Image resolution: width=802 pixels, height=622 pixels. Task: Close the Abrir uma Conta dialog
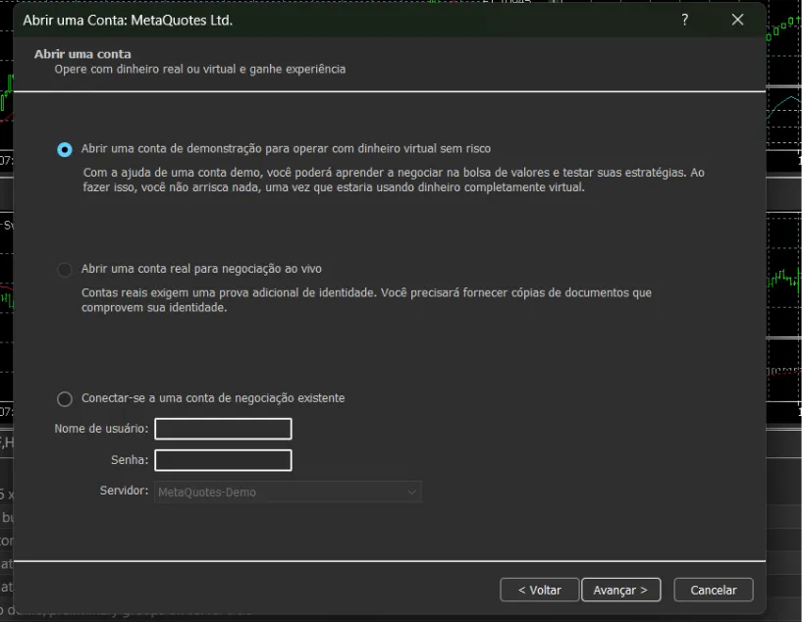coord(737,20)
